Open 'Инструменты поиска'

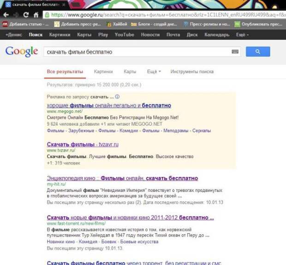pos(192,71)
